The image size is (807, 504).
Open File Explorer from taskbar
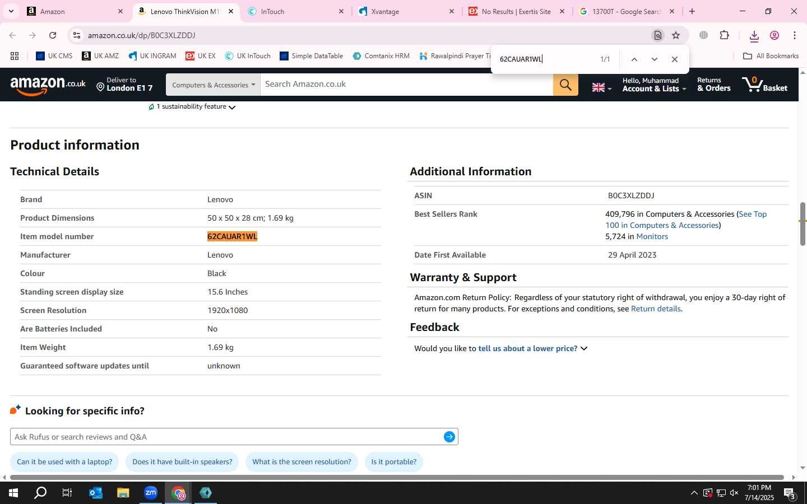click(123, 493)
